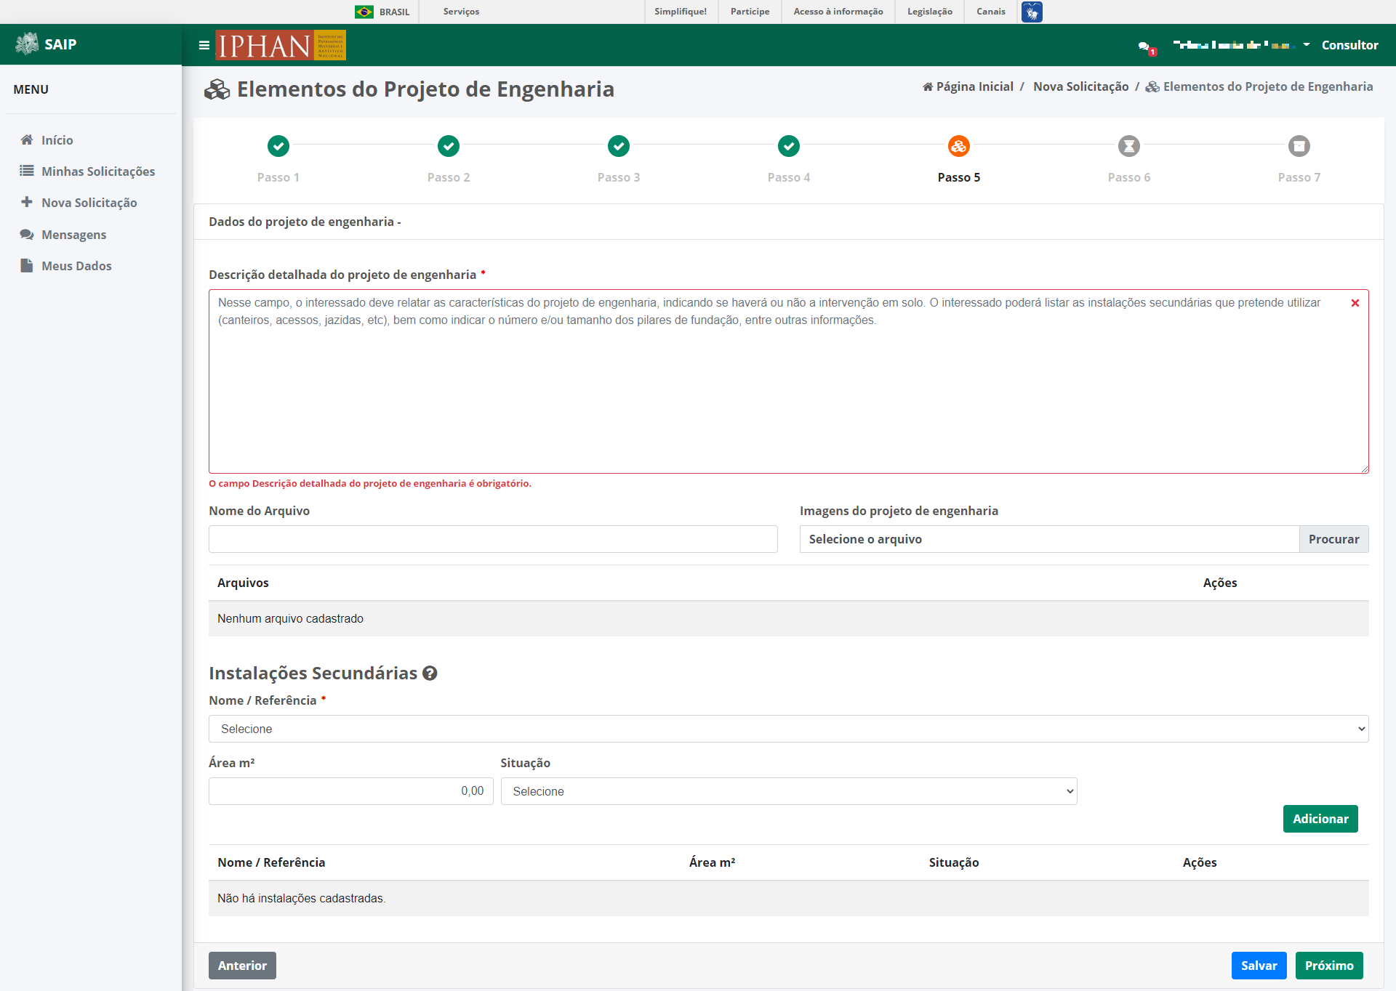Click the Passo 6 label
Image resolution: width=1396 pixels, height=991 pixels.
[x=1129, y=177]
